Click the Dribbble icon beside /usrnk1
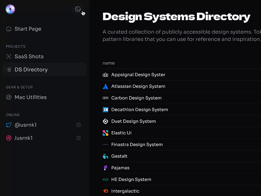This screenshot has width=261, height=196. 9,138
